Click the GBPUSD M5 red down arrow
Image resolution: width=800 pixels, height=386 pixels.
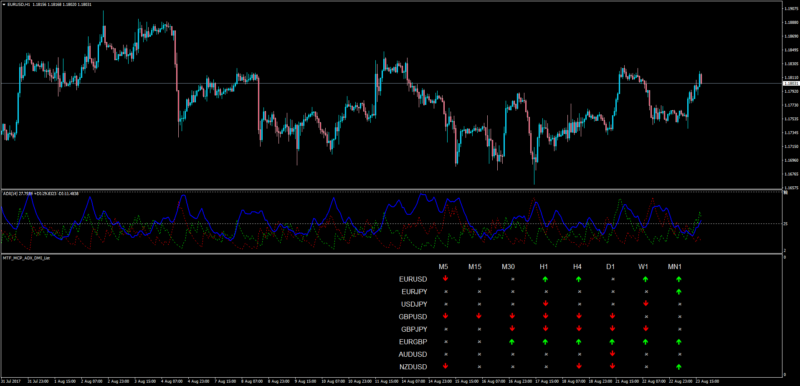446,316
